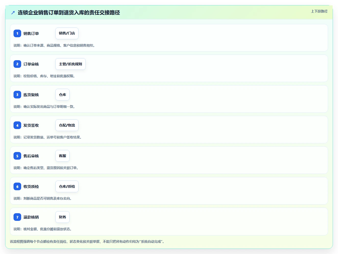
Task: Select the 主管/系统规则 role tag
Action: pyautogui.click(x=70, y=64)
